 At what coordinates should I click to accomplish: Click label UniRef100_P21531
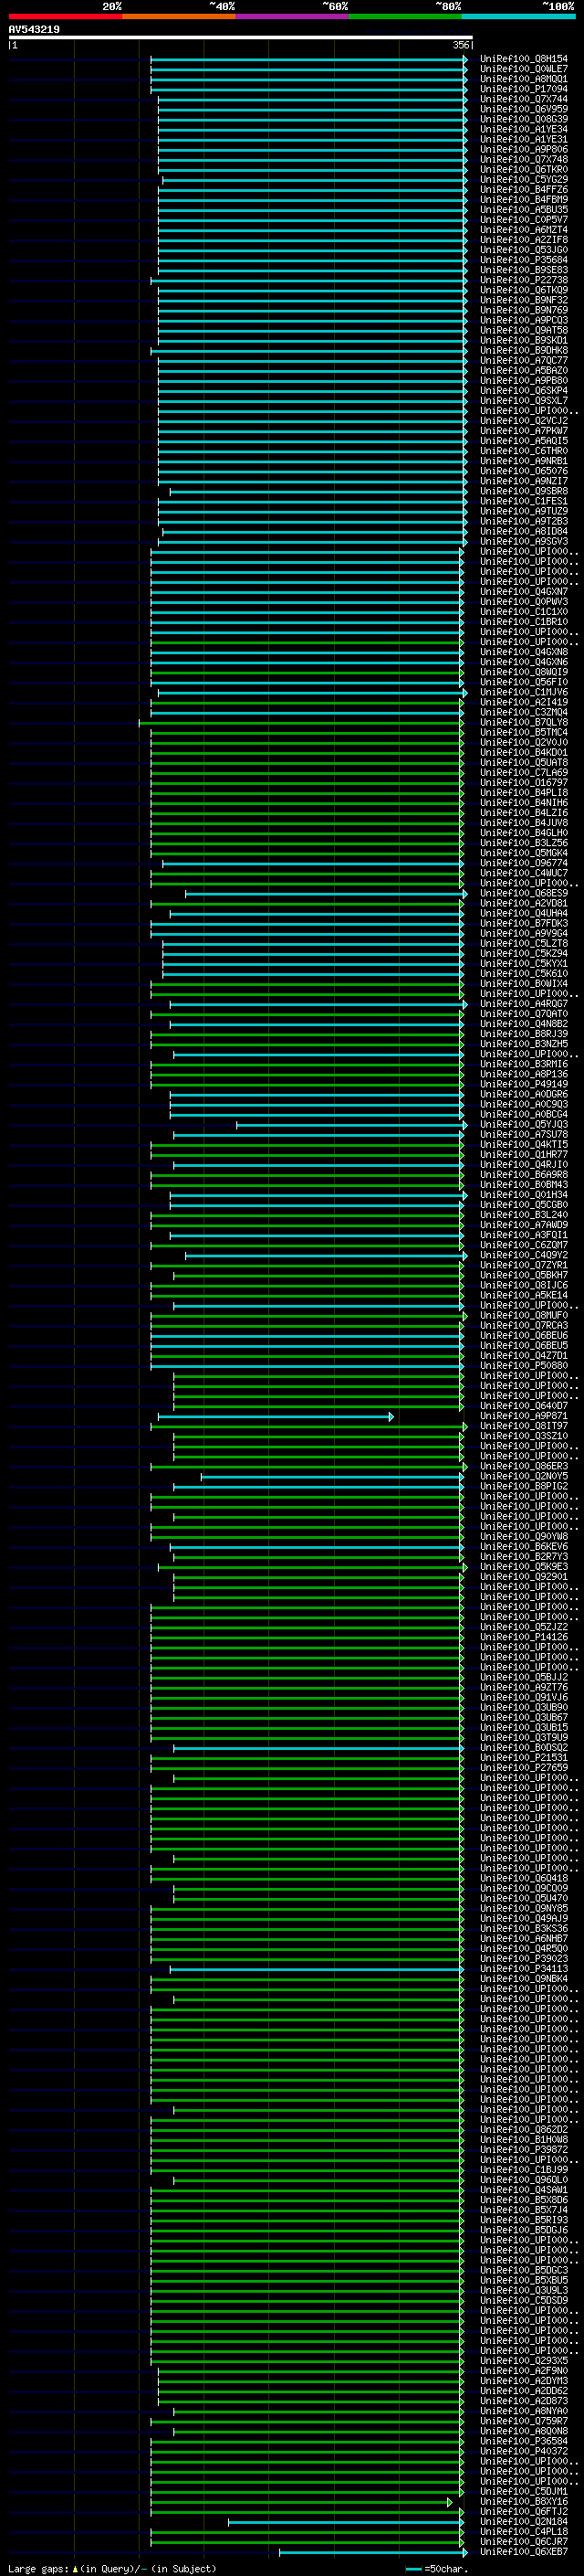point(523,1758)
